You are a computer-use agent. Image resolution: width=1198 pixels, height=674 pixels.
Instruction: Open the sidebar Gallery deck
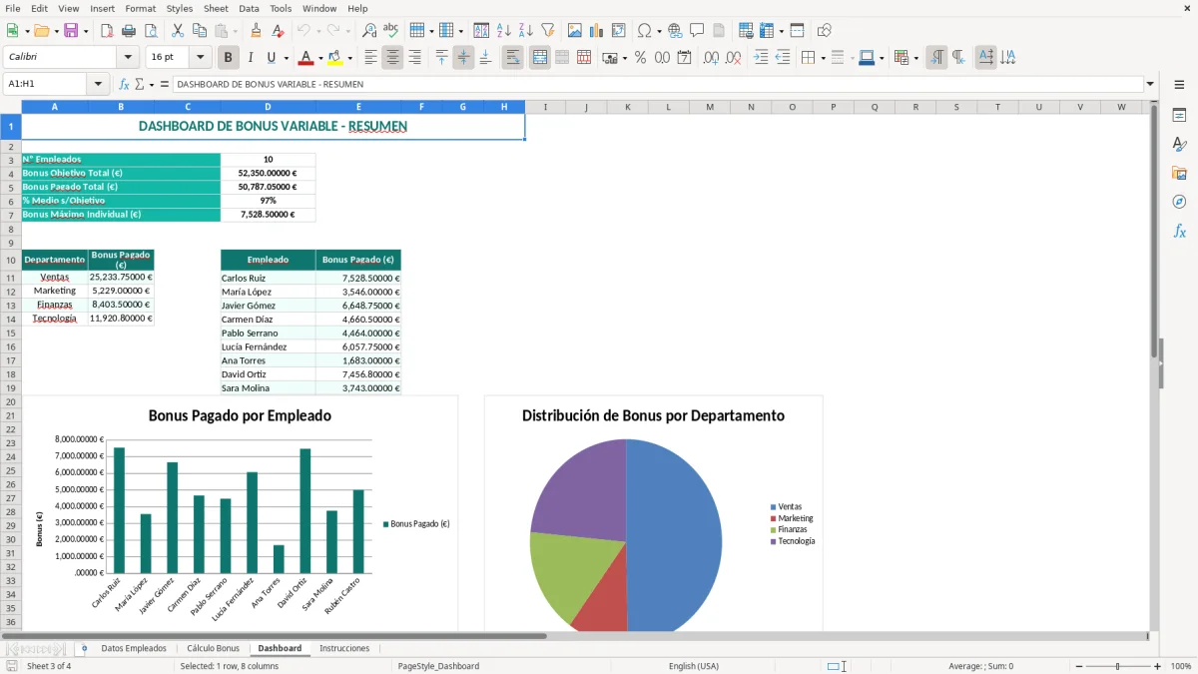[x=1179, y=173]
